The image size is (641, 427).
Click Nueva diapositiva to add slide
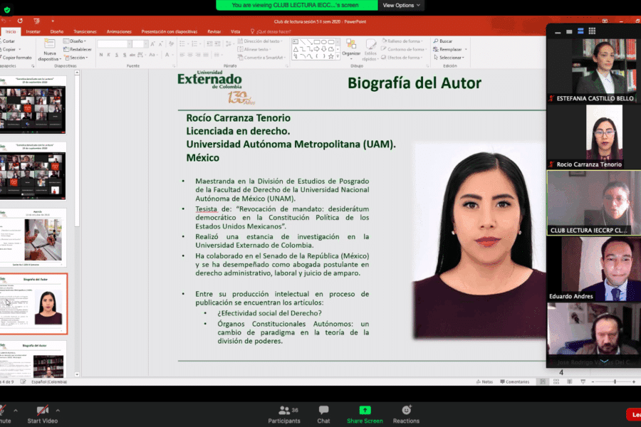coord(49,51)
